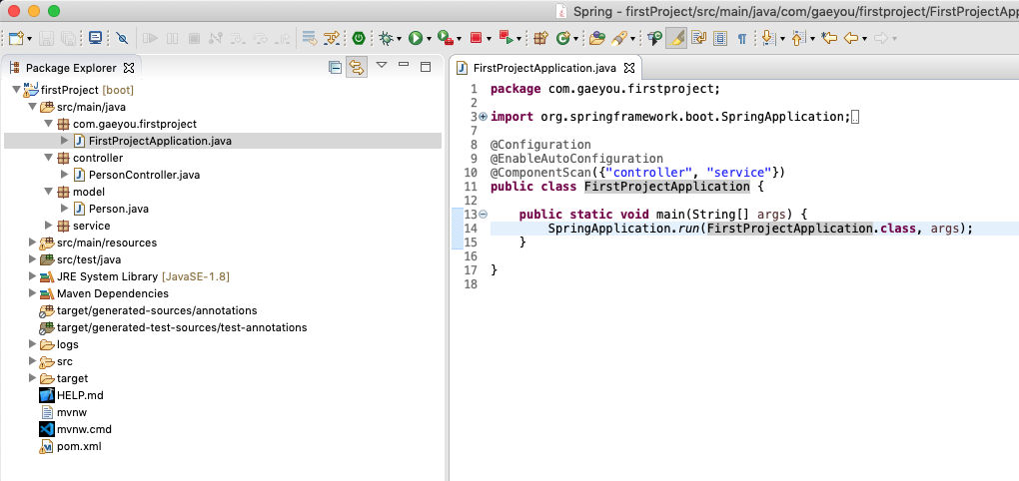Click the Last Edit Location icon

coord(828,39)
